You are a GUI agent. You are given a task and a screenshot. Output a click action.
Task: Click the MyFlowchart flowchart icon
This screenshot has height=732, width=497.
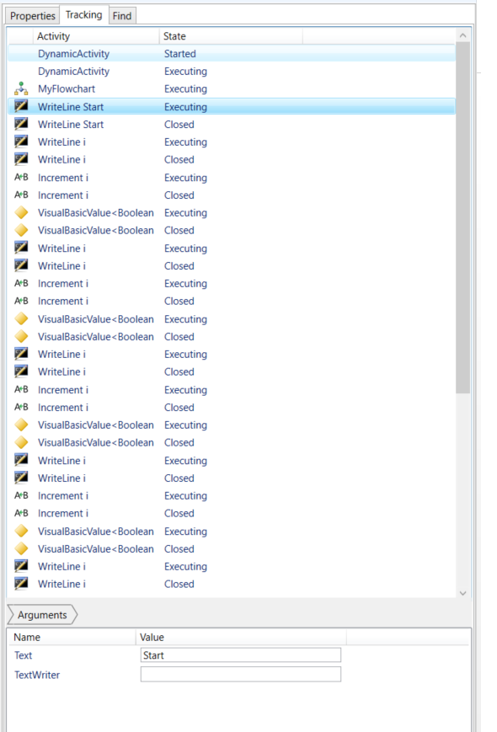(21, 88)
